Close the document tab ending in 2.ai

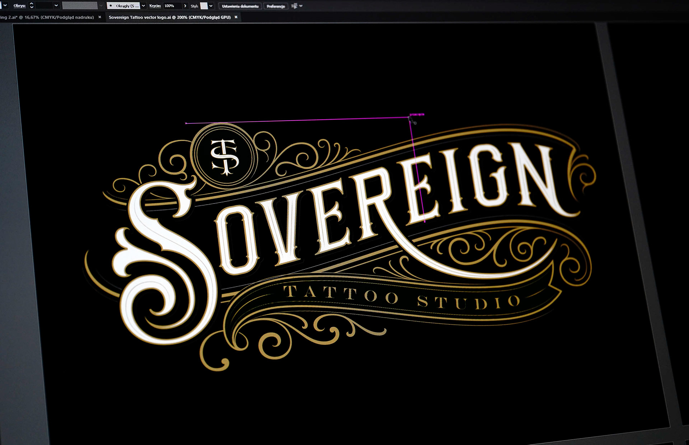pos(100,17)
